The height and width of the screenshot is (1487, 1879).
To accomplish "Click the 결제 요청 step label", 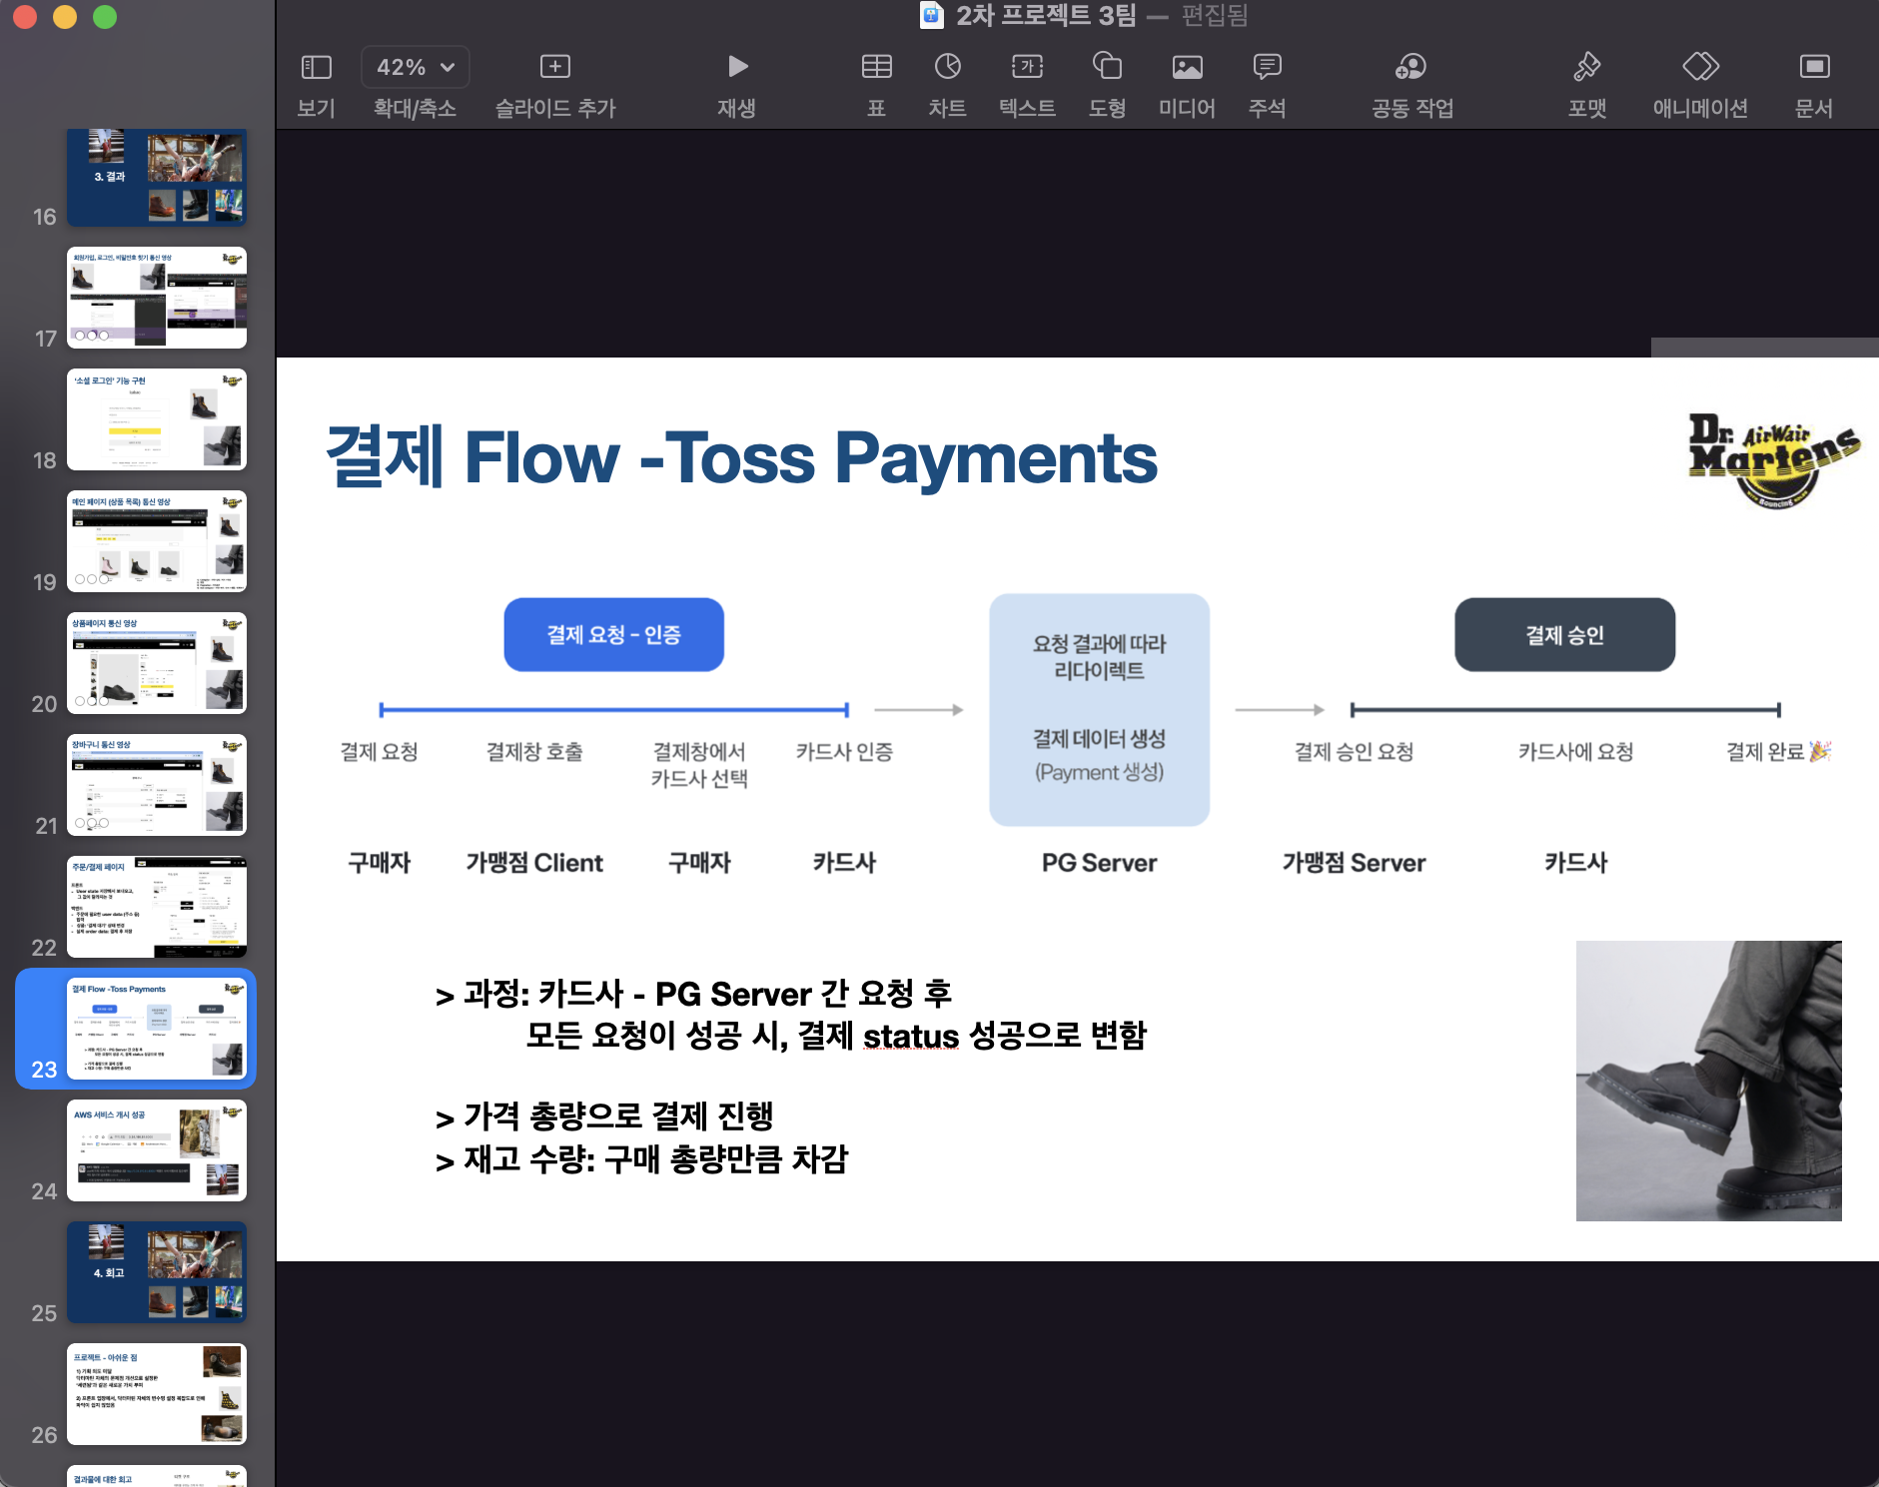I will [x=379, y=752].
